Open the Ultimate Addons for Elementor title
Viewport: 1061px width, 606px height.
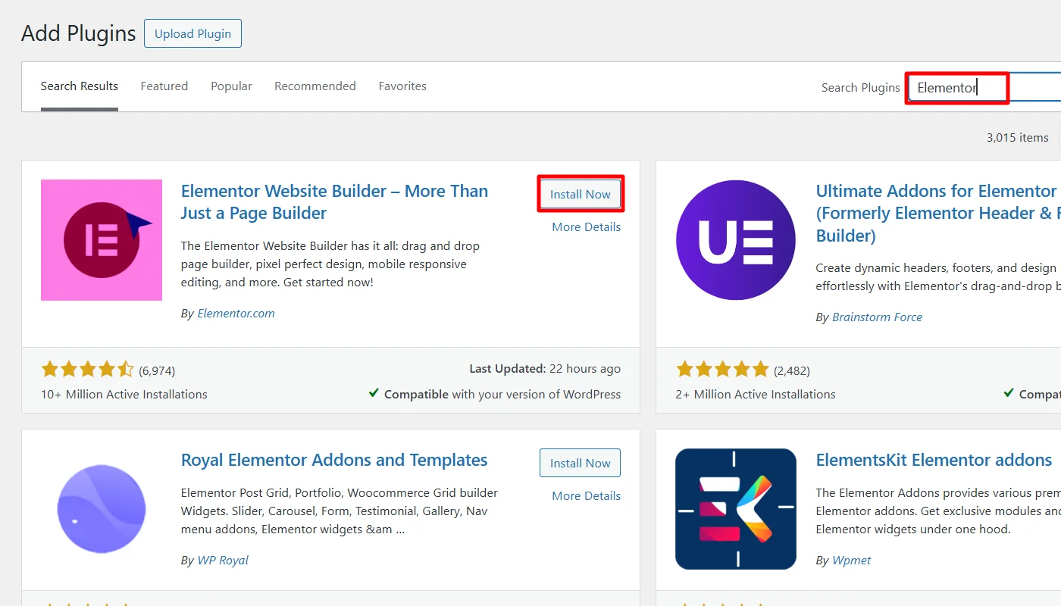click(x=937, y=213)
